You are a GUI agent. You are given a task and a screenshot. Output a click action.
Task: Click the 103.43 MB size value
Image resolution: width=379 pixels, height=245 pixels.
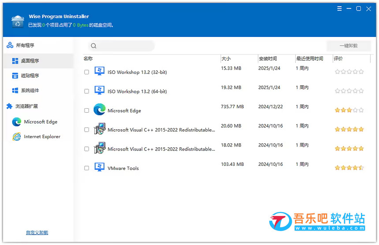click(x=232, y=164)
